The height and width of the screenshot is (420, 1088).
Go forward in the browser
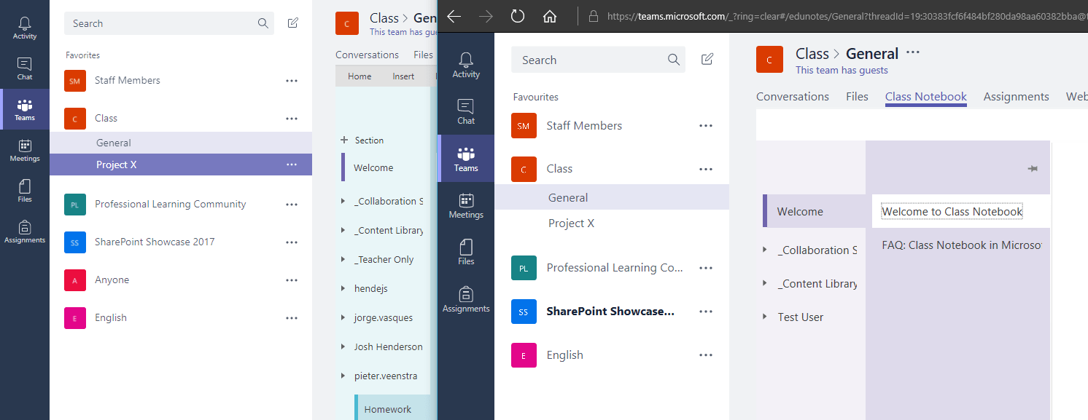pos(486,16)
